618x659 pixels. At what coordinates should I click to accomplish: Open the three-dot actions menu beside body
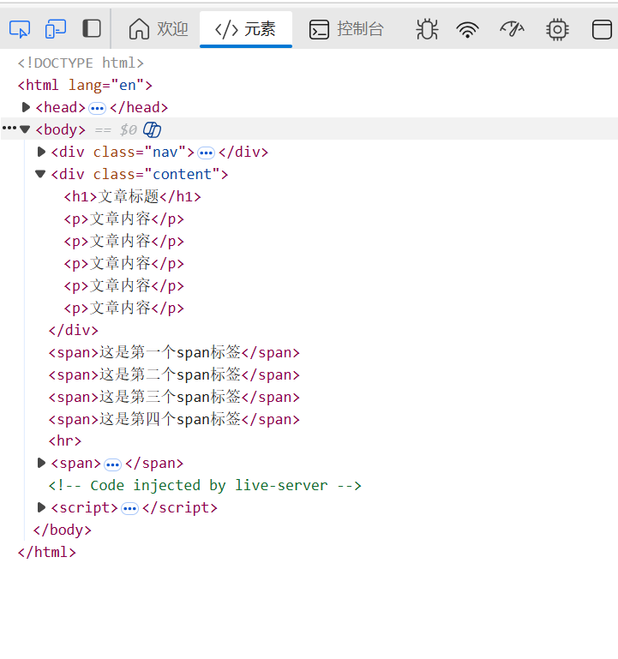[x=9, y=128]
